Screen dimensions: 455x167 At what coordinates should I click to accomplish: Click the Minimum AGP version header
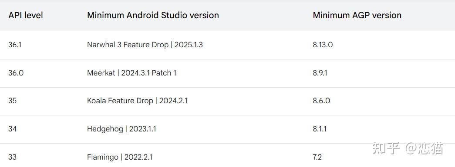click(357, 15)
